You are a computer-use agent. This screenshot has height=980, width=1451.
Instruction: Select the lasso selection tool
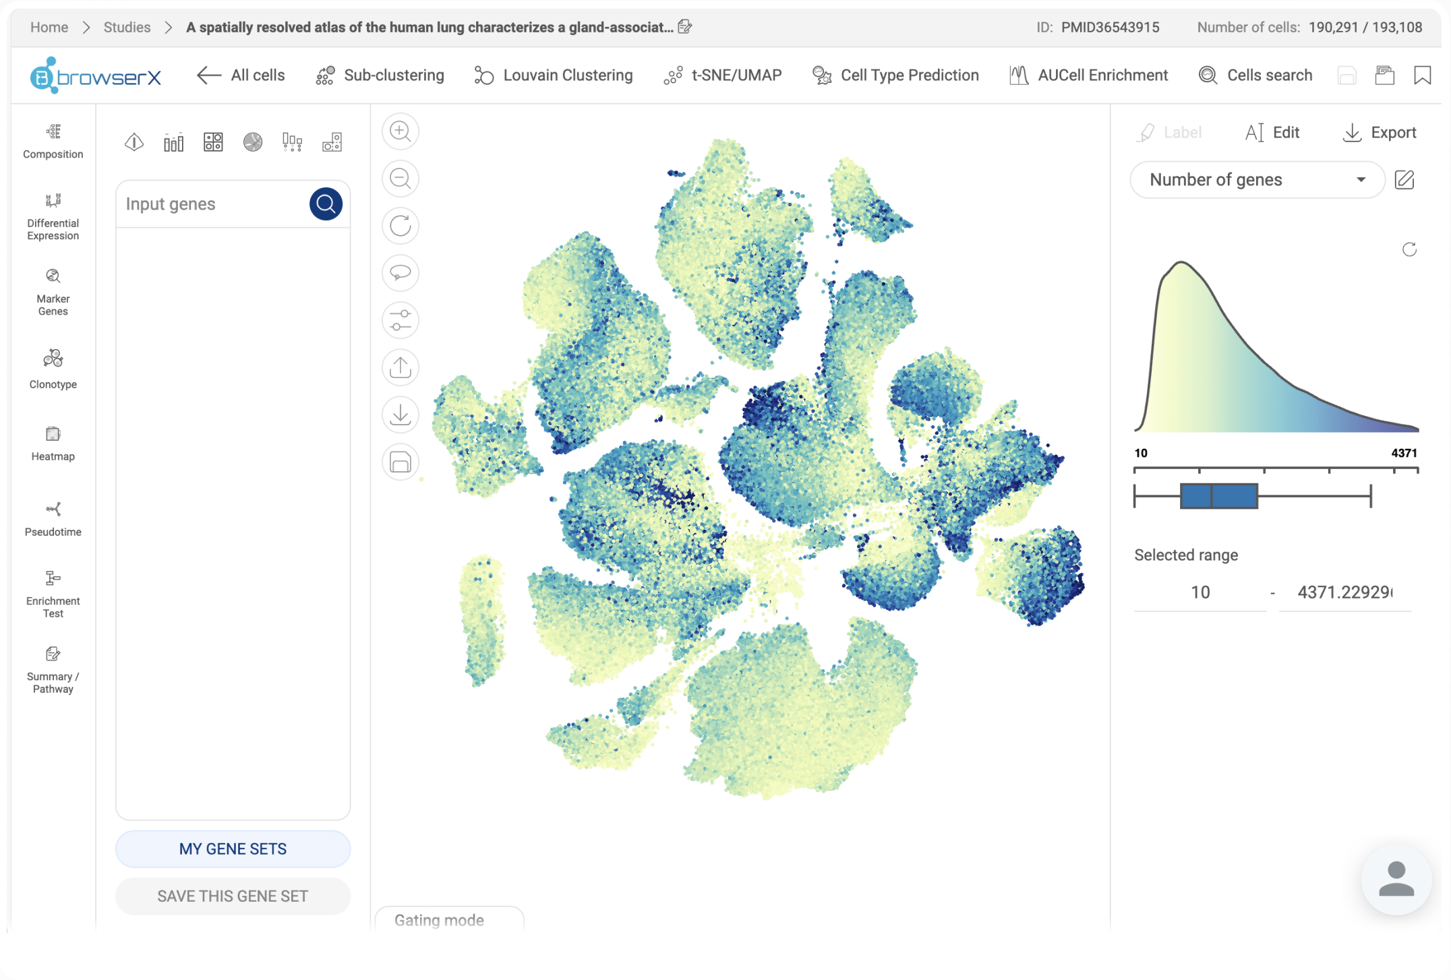[x=401, y=273]
